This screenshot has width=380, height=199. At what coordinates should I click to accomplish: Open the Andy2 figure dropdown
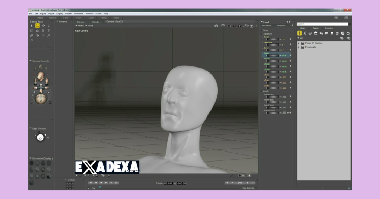(79, 26)
